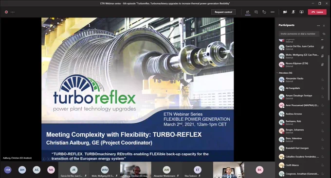The image size is (331, 178).
Task: Collapse the Attendees (56) section
Action: (x=285, y=73)
